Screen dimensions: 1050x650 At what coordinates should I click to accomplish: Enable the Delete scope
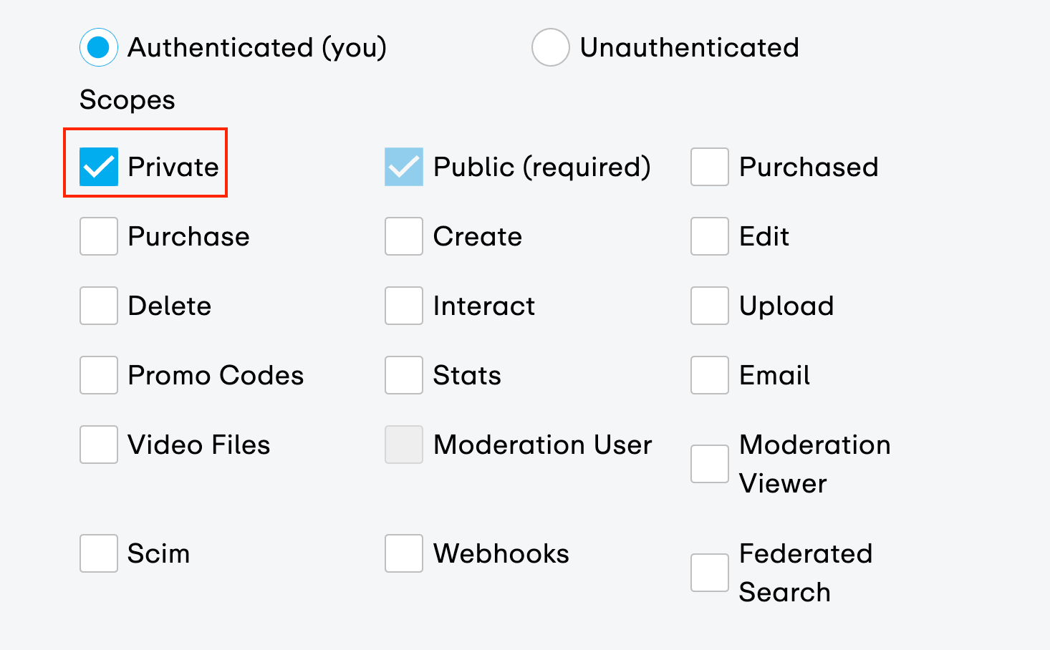[98, 305]
